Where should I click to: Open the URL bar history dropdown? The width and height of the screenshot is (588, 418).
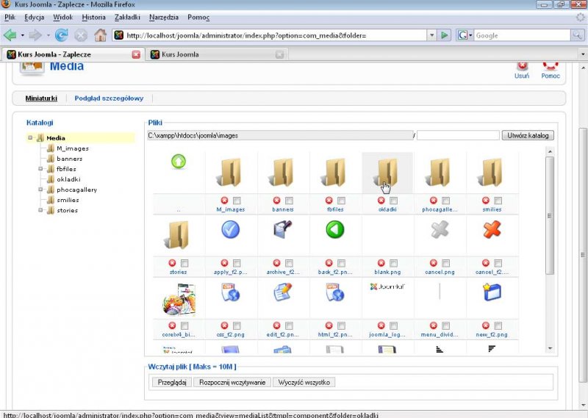(431, 35)
